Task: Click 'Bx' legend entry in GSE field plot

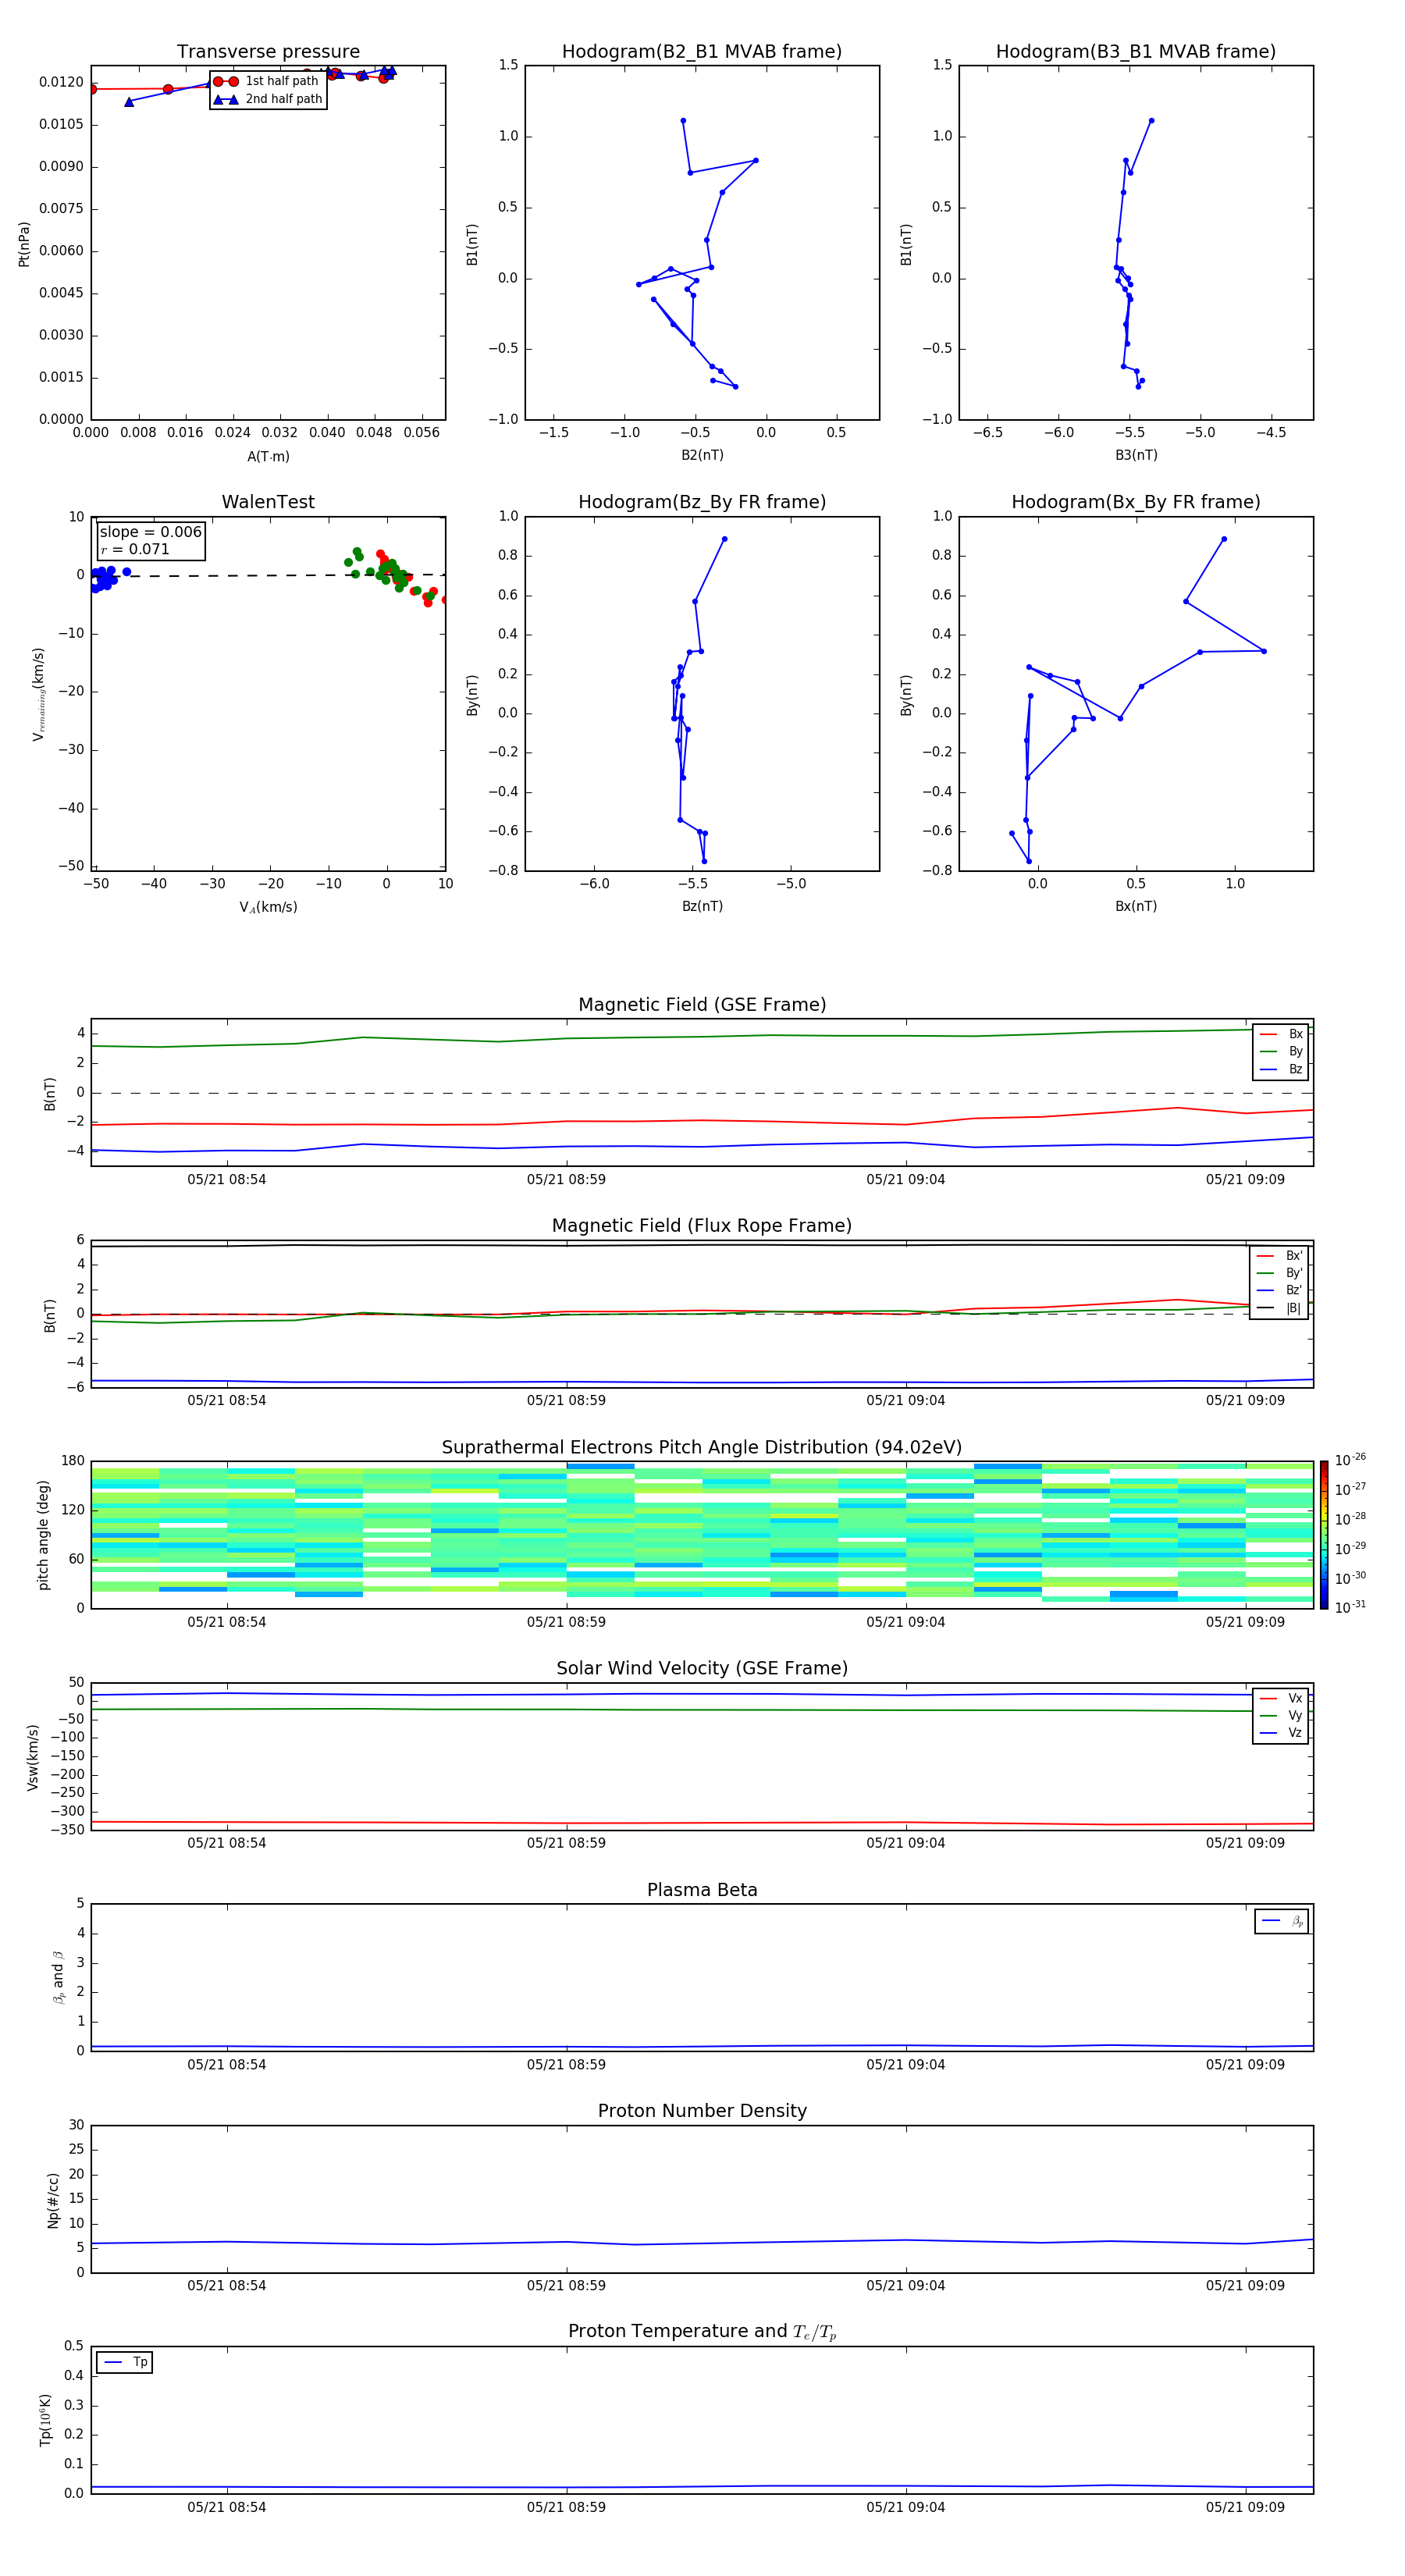Action: [1281, 1034]
